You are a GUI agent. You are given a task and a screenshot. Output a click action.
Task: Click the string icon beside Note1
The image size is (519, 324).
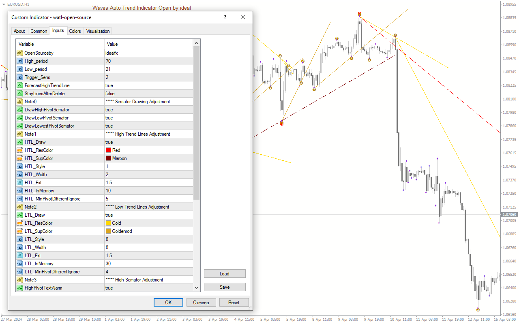click(x=19, y=134)
